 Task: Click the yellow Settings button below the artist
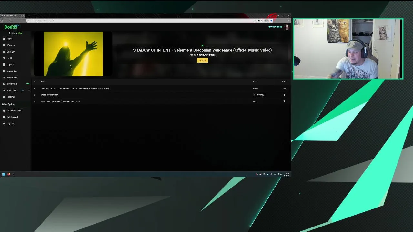pyautogui.click(x=202, y=60)
